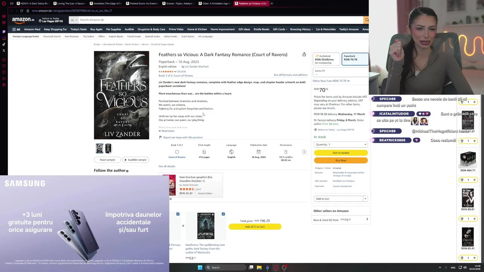Click Add to basket button

click(341, 153)
